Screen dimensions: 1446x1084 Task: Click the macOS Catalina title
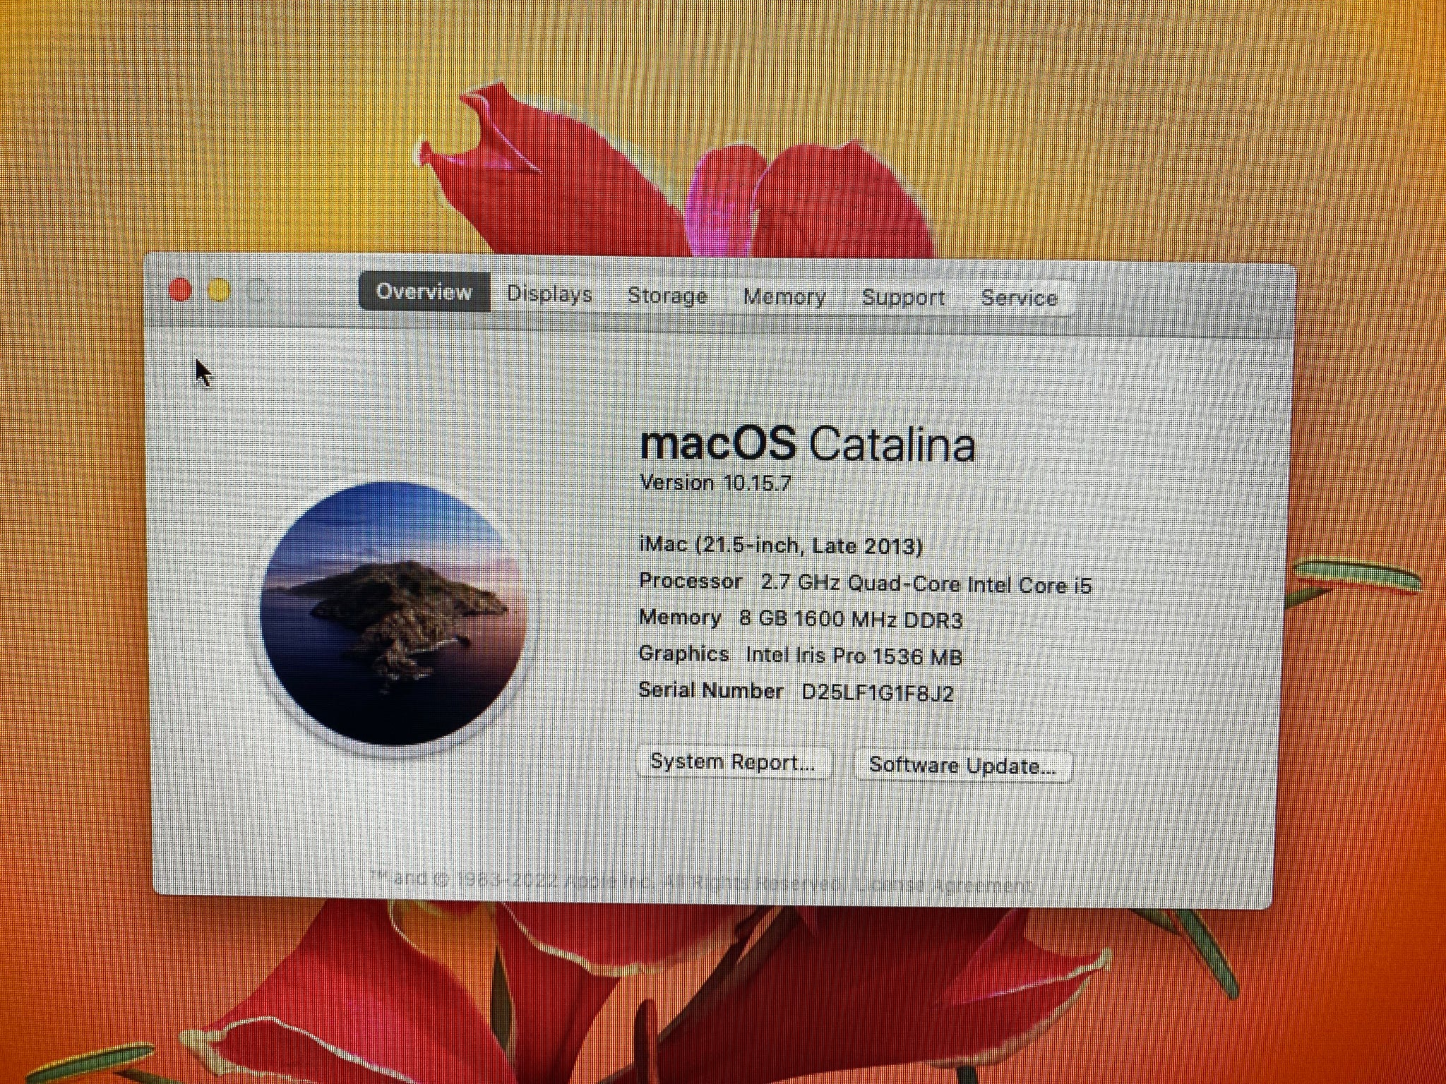coord(807,444)
